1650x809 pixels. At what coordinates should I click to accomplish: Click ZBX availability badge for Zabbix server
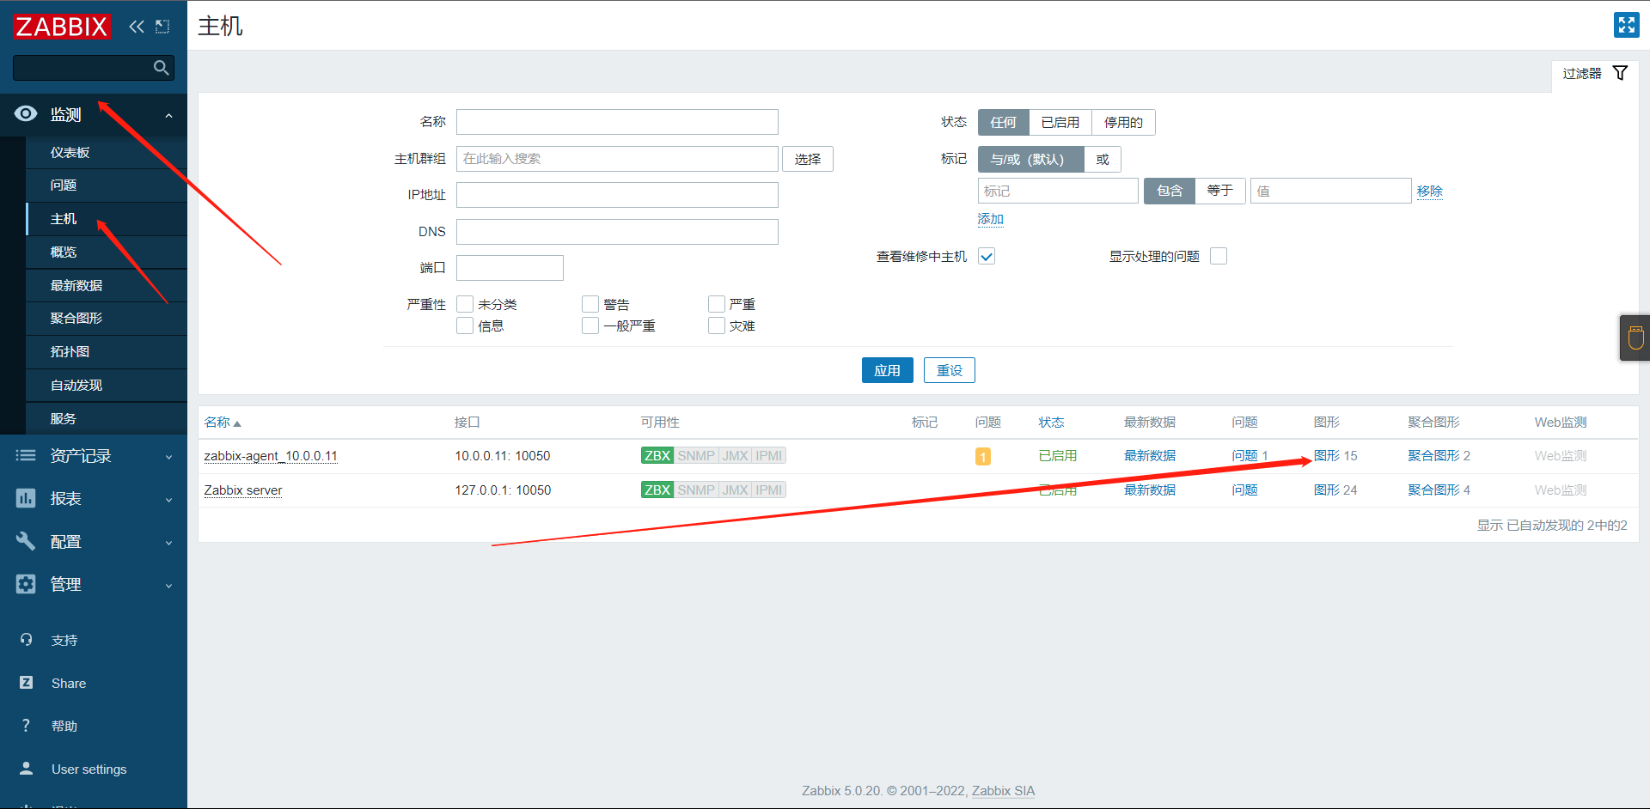point(657,490)
